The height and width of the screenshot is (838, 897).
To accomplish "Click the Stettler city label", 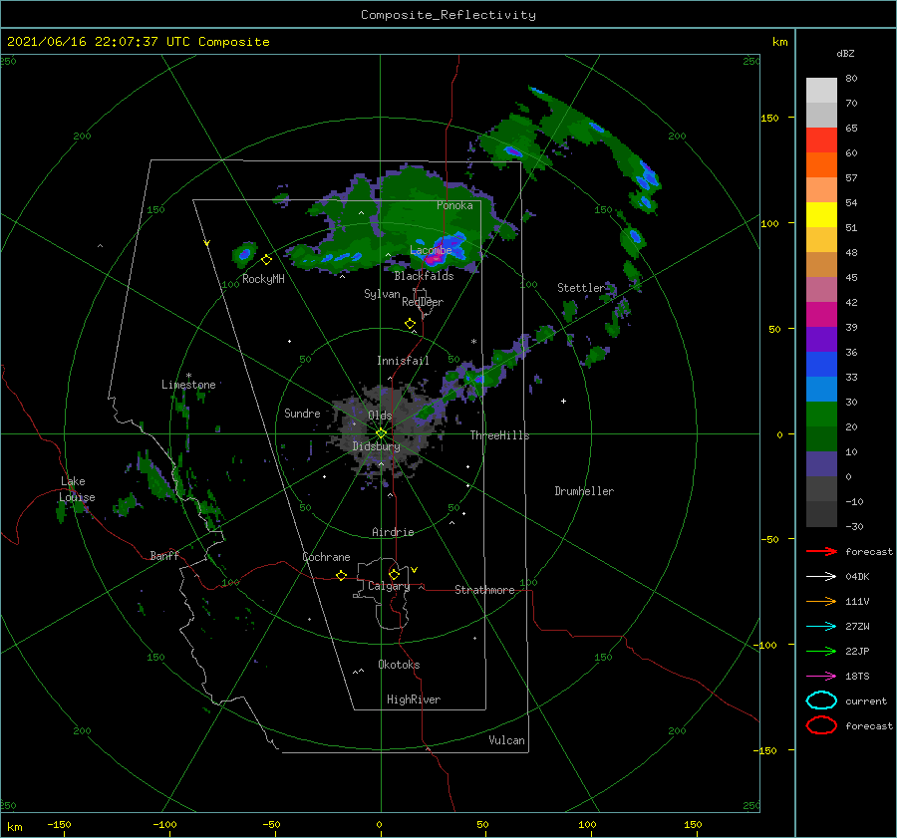I will [x=581, y=288].
